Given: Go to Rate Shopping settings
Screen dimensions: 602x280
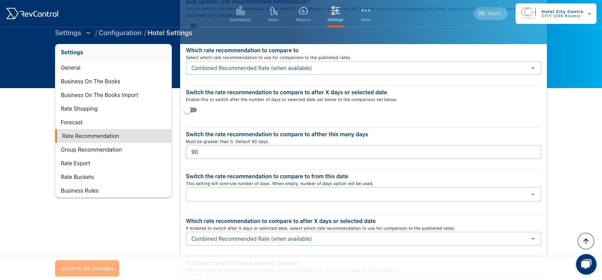Looking at the screenshot, I should (113, 109).
